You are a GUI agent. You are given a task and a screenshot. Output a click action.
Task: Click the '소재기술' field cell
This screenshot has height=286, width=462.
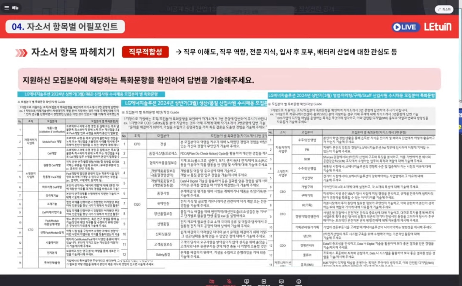[x=52, y=204]
